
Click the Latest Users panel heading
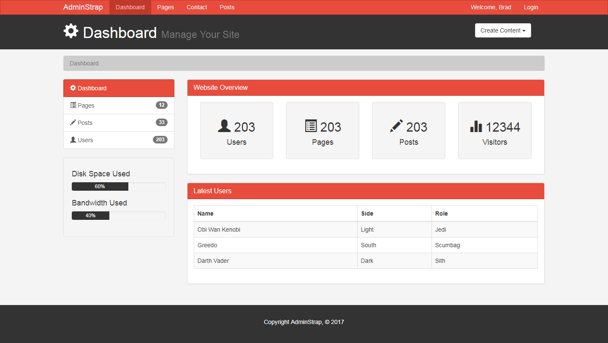[366, 191]
